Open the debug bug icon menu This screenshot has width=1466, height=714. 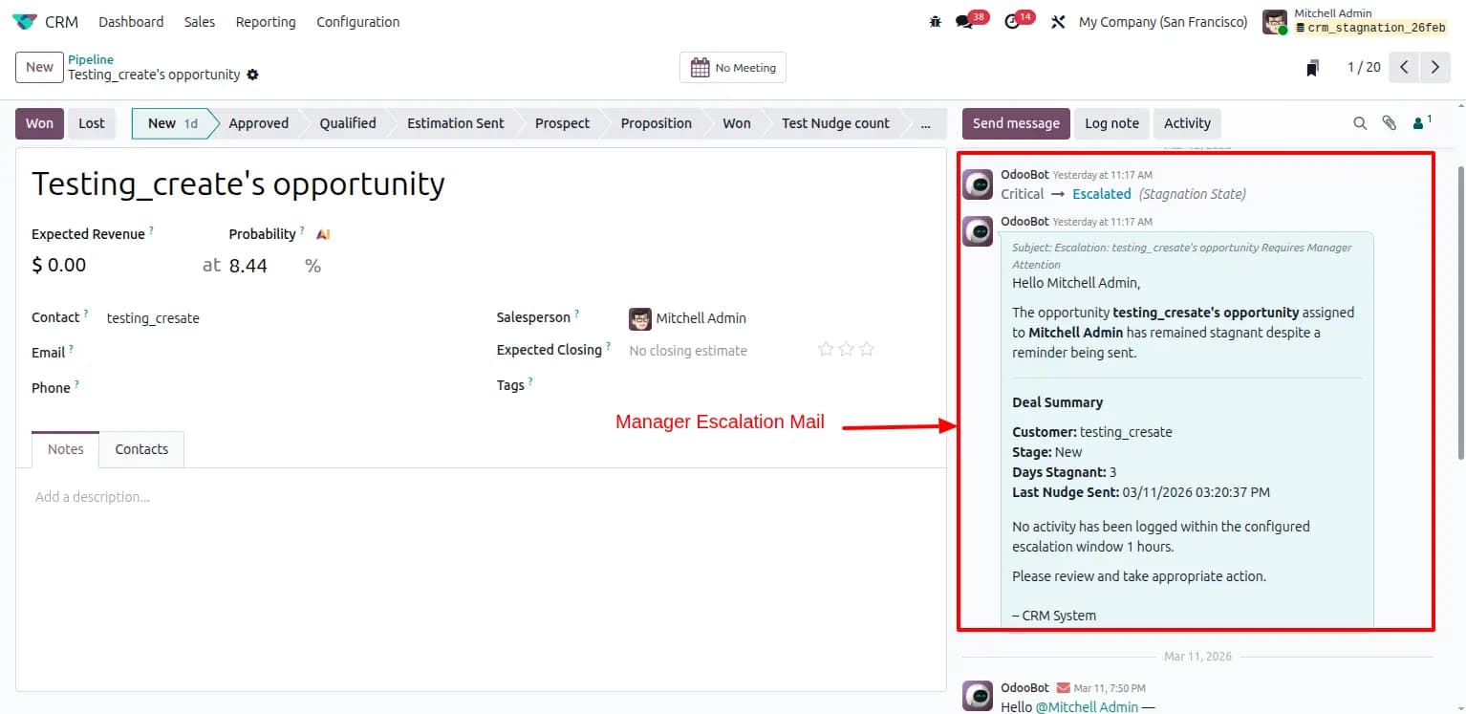935,21
